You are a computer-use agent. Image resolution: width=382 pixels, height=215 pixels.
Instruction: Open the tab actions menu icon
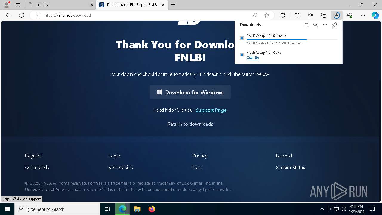click(x=18, y=5)
